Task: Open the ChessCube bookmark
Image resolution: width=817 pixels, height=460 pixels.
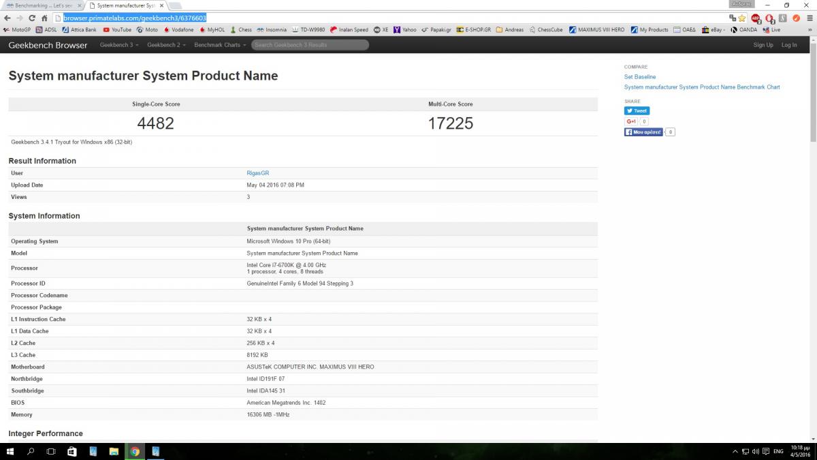Action: click(546, 30)
